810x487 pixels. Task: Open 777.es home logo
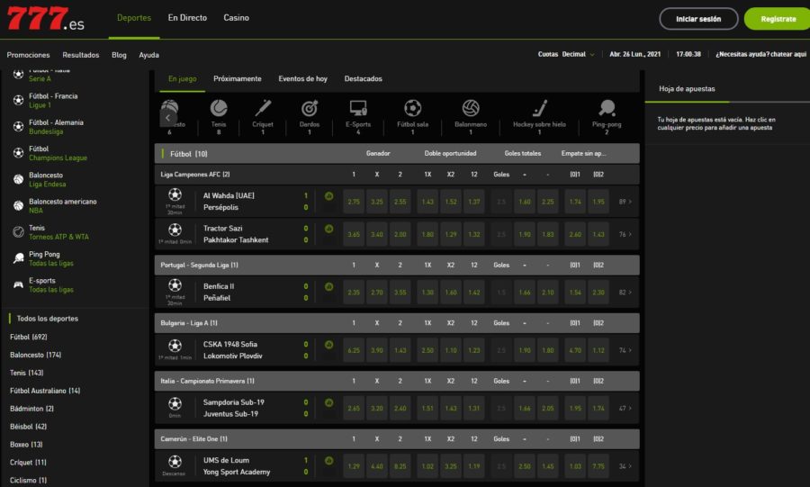point(46,19)
